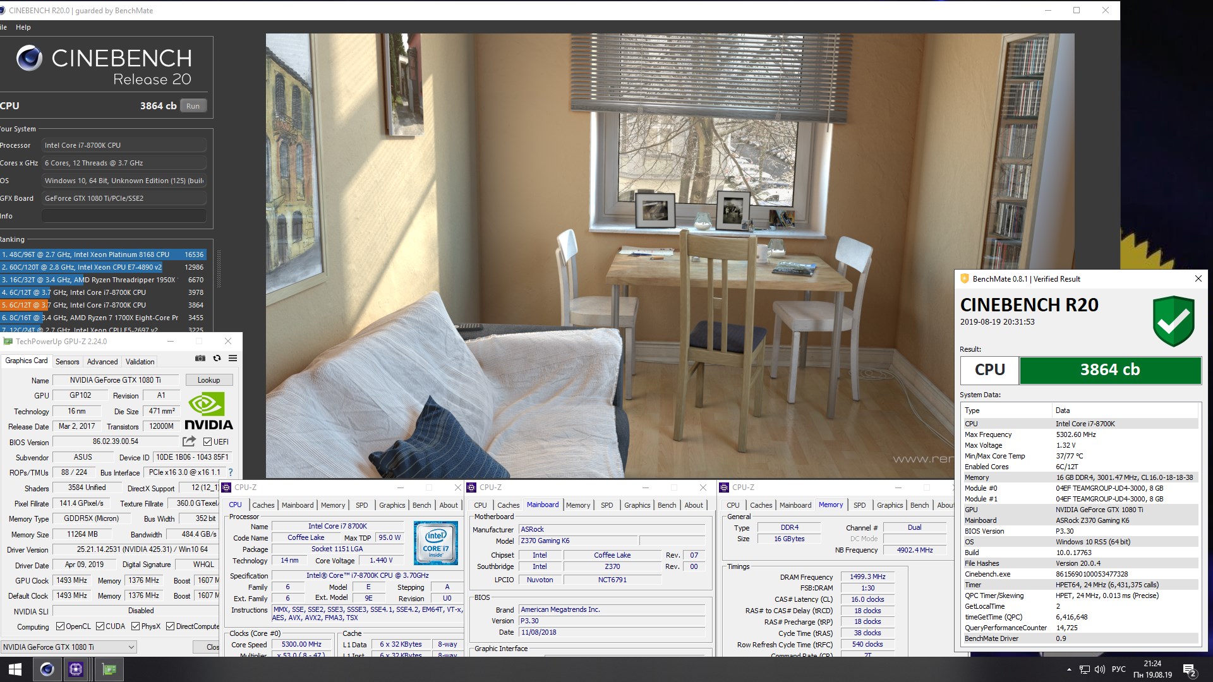Click the Core Speed value 5300.00 MHz
This screenshot has height=682, width=1213.
pyautogui.click(x=301, y=645)
